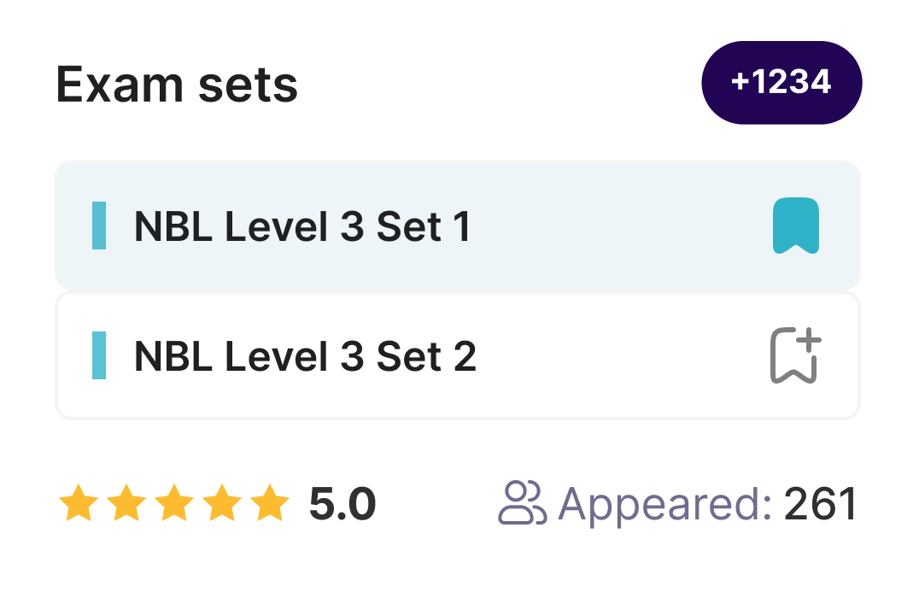Open the NBL Level 3 Set 1 title
The image size is (919, 598).
302,227
